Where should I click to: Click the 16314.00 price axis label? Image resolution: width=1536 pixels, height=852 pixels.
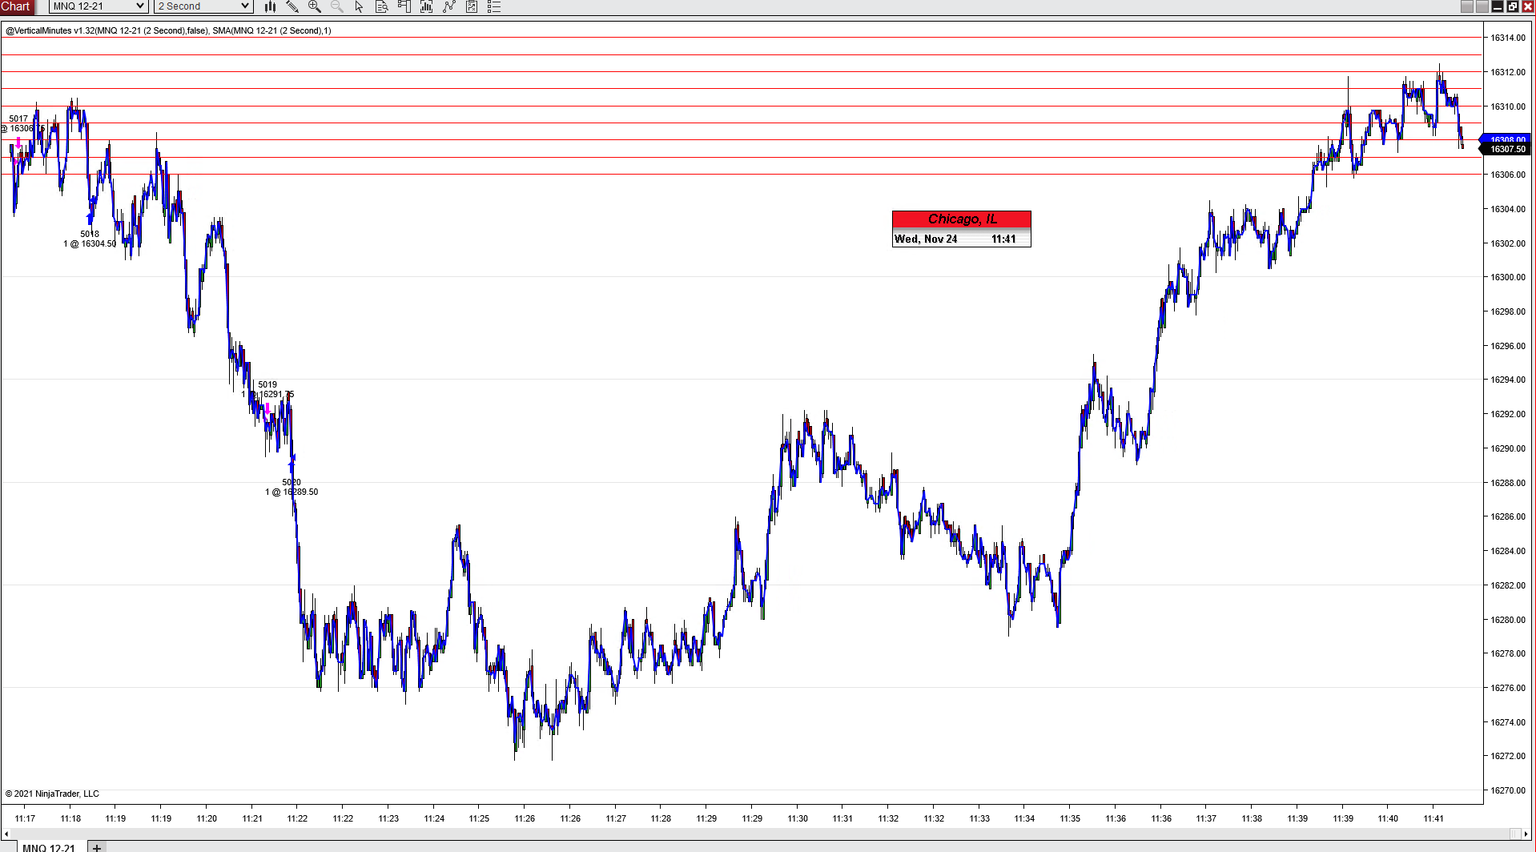tap(1508, 38)
